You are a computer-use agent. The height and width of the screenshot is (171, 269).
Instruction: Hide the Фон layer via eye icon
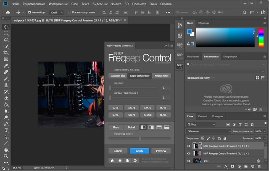(x=188, y=161)
